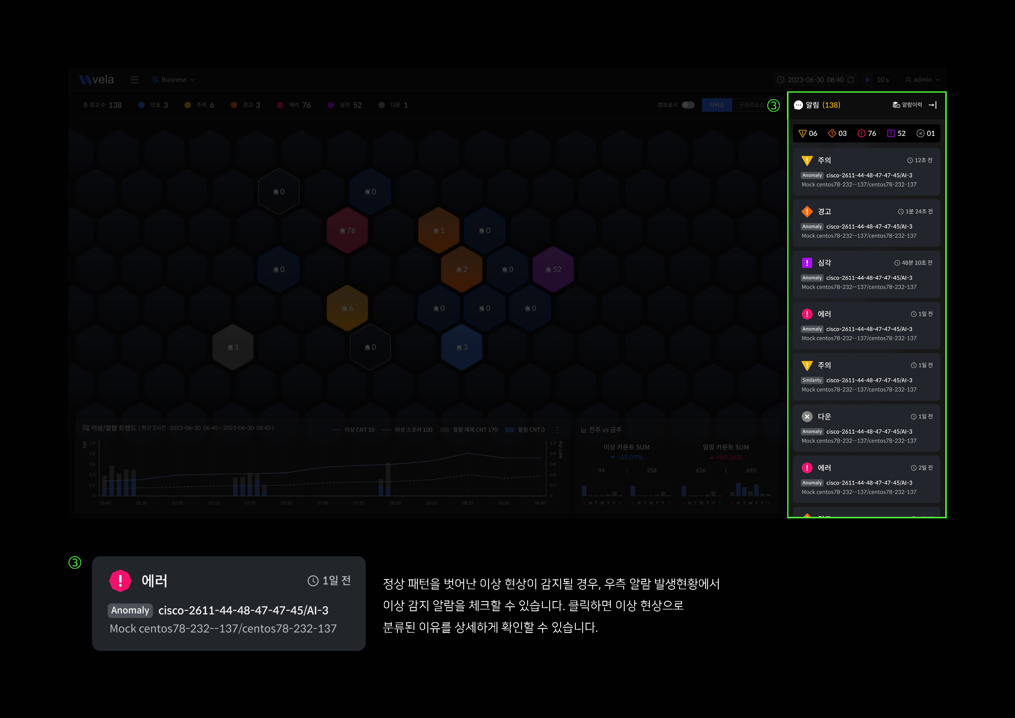Expand the Business dropdown
The image size is (1015, 718).
173,80
